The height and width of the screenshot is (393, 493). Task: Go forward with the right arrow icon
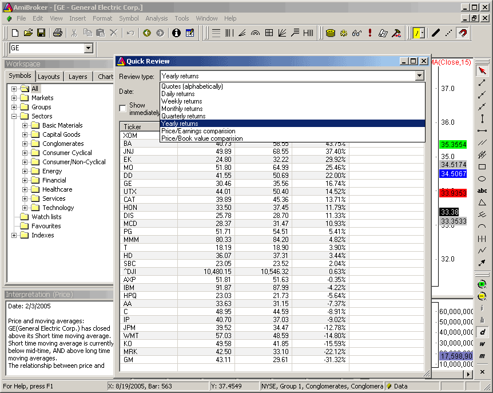[160, 33]
